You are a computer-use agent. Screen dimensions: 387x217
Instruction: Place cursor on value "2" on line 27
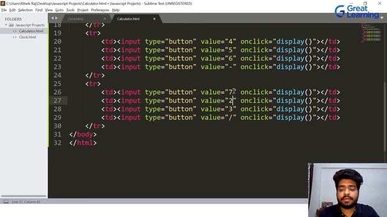pyautogui.click(x=230, y=101)
